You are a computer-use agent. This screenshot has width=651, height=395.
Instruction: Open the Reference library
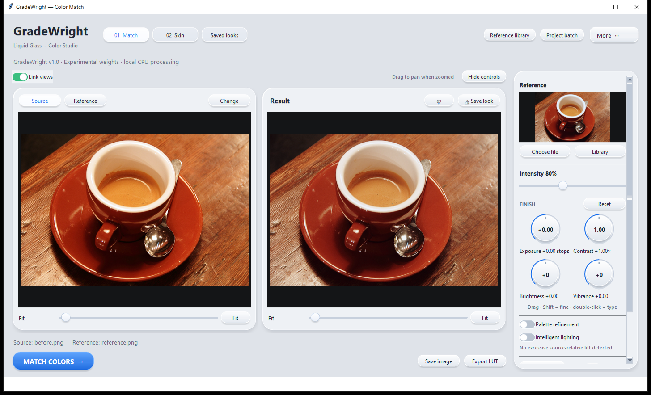coord(510,35)
